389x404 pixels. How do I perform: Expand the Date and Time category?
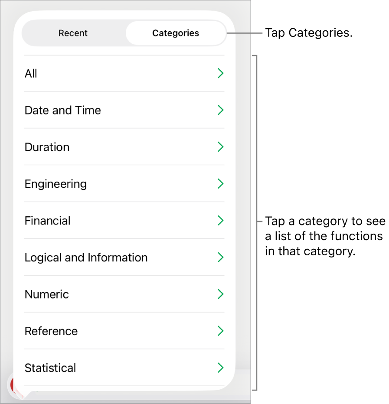tap(221, 110)
